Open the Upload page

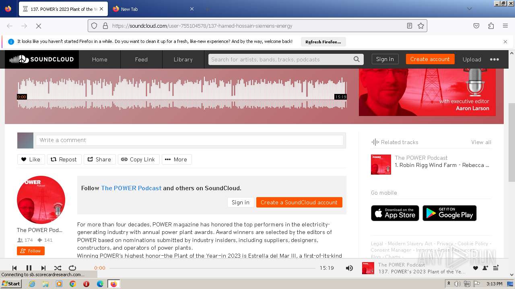[472, 59]
